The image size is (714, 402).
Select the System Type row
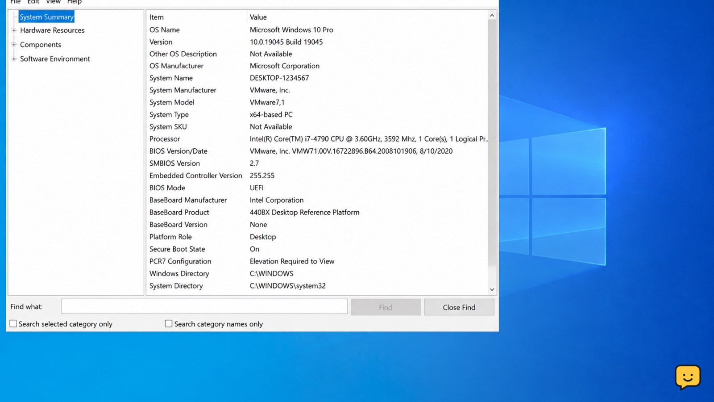coord(317,115)
